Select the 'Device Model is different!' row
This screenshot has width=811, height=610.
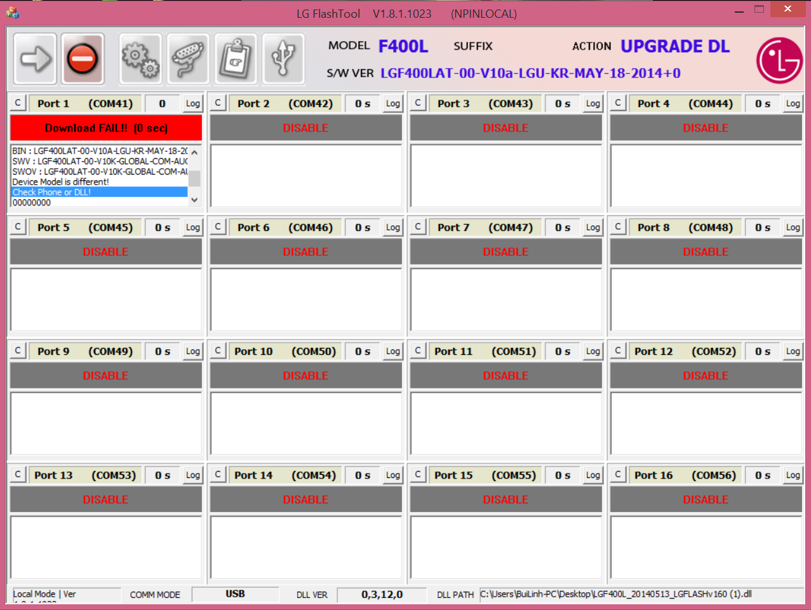point(100,182)
